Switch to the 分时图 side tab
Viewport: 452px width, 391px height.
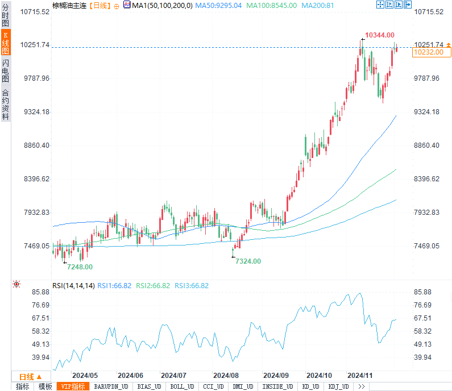5,15
